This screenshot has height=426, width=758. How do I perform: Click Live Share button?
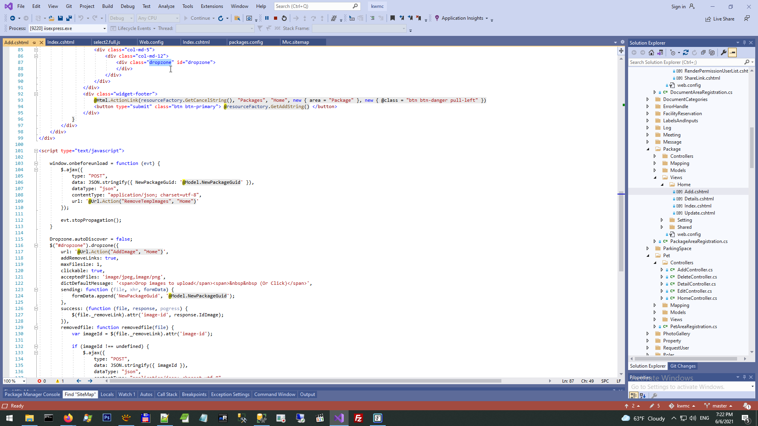pos(720,19)
